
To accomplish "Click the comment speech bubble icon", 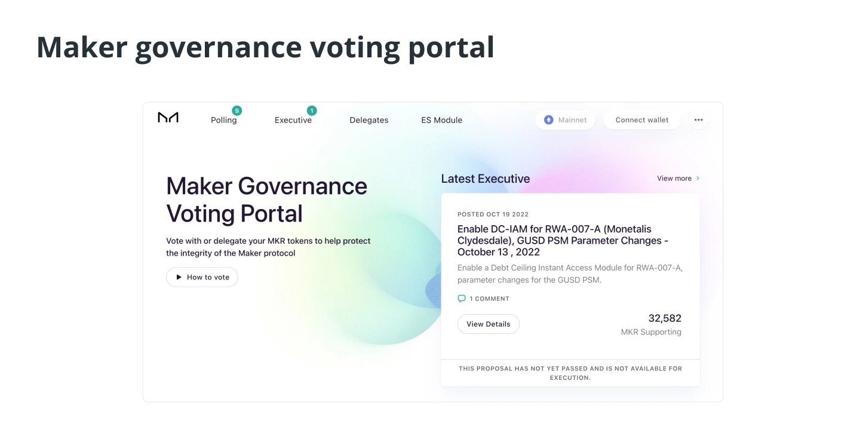I will [462, 299].
